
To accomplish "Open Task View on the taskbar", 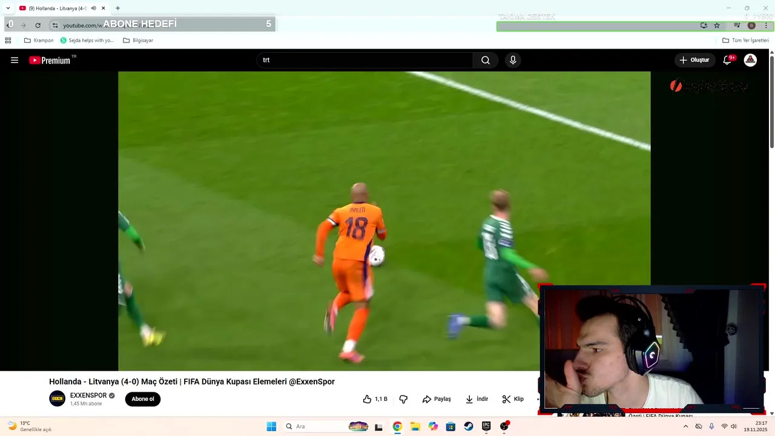I will 378,426.
